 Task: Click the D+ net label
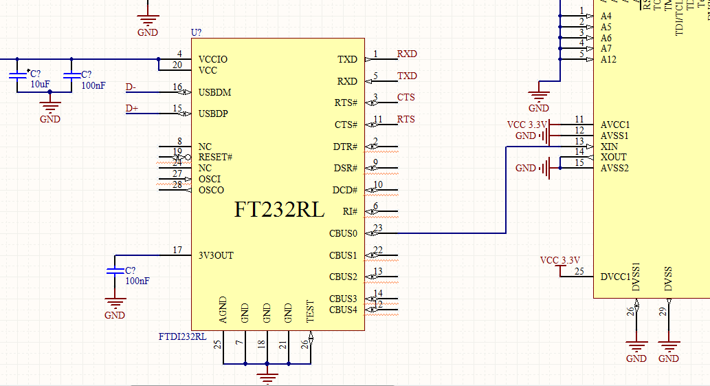tap(132, 108)
